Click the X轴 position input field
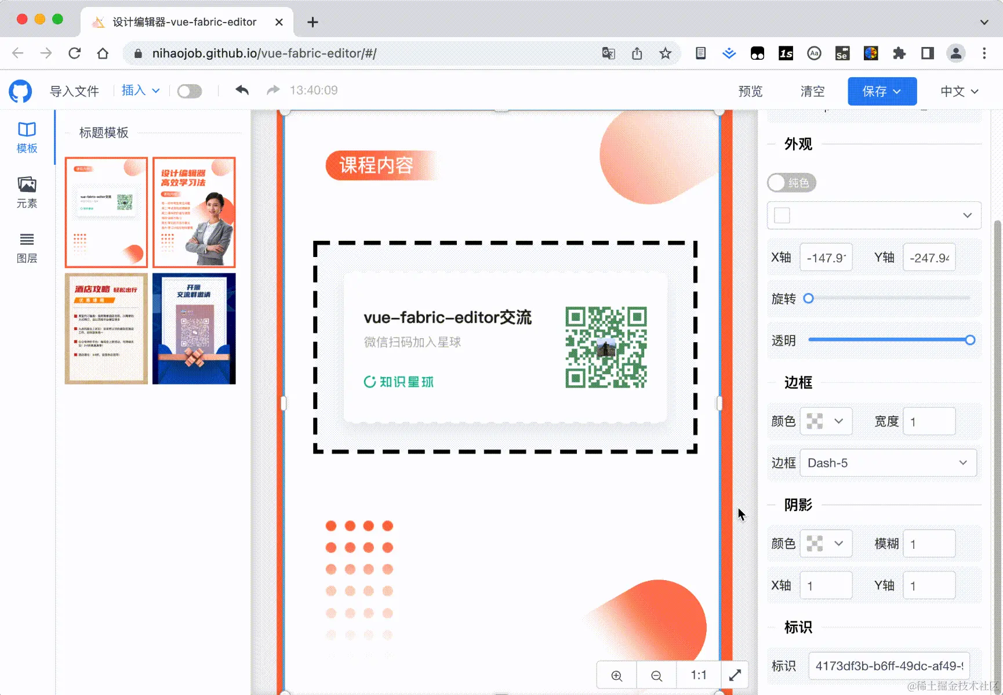 (826, 258)
